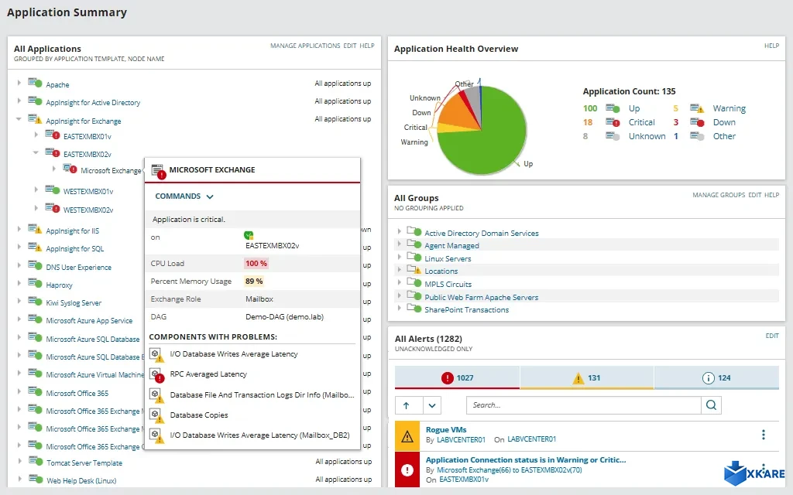
Task: Click MANAGE GROUPS in All Groups
Action: 719,195
